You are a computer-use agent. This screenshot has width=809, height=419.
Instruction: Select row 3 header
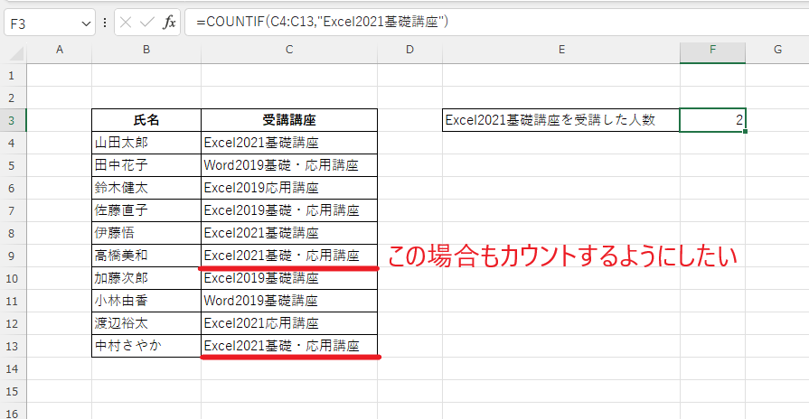pos(13,121)
